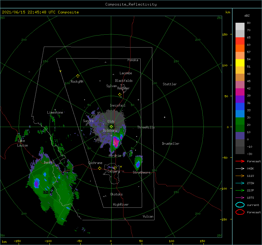Image resolution: width=262 pixels, height=245 pixels.
Task: Click the Composite_Reflectivity title text
Action: click(x=131, y=4)
